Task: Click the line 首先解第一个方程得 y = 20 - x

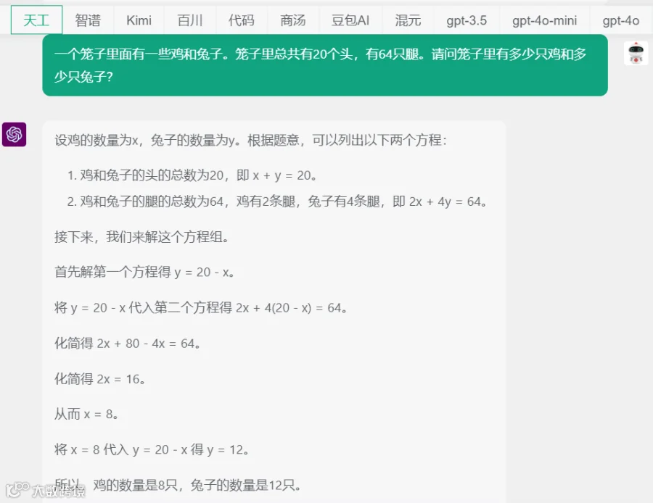Action: 144,272
